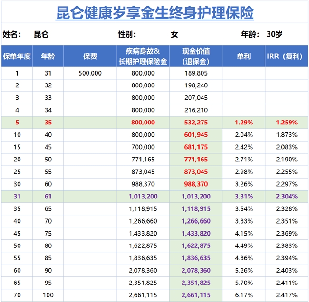This screenshot has width=309, height=302.
Task: Select the age 31 cell
Action: point(48,73)
